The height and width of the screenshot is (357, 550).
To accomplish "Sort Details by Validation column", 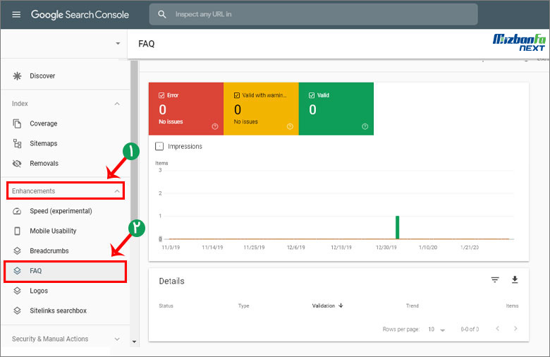I will [x=324, y=305].
